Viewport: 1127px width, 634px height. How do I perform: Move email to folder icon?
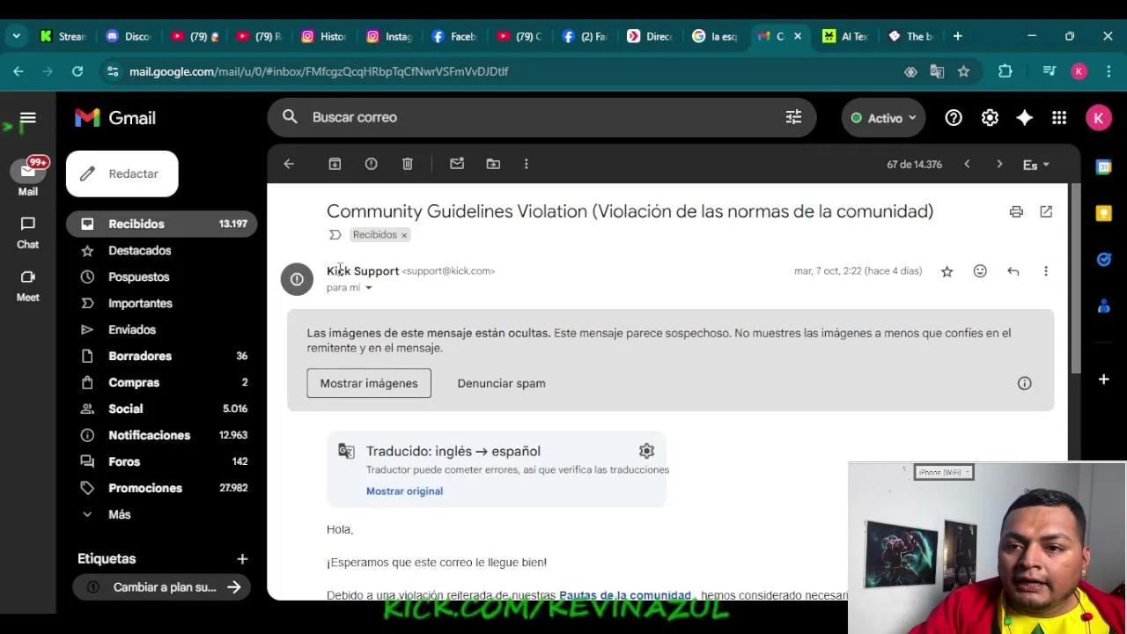pos(493,164)
